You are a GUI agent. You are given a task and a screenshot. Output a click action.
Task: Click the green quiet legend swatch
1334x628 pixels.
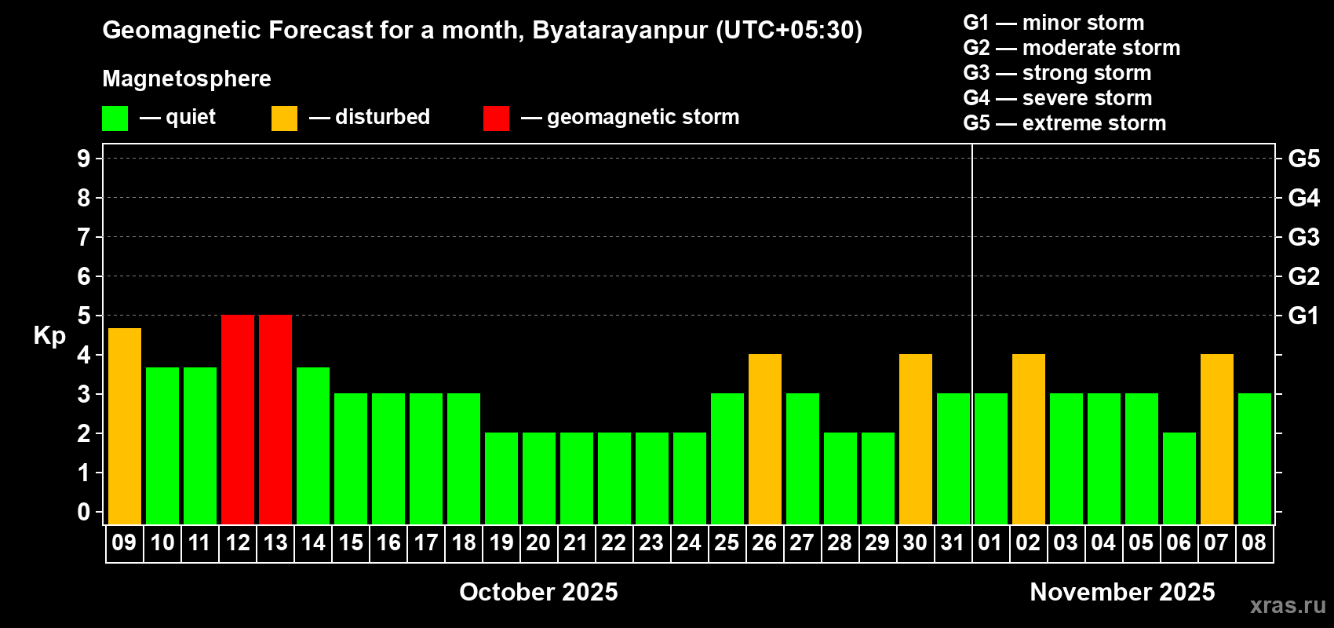(115, 119)
